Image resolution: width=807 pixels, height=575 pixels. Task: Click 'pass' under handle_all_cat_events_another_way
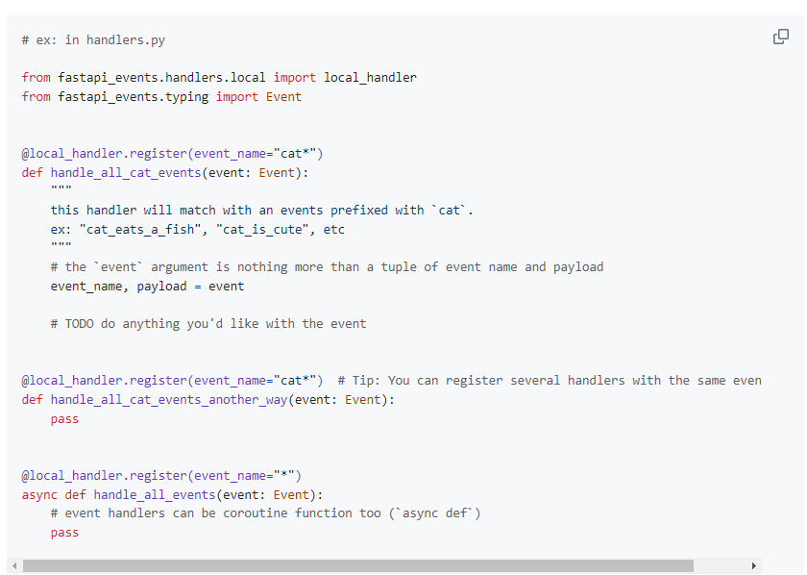click(64, 419)
